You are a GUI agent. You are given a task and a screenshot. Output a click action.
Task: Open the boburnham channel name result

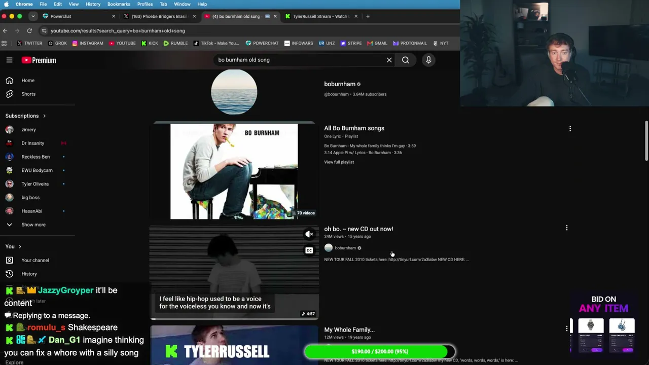tap(340, 84)
